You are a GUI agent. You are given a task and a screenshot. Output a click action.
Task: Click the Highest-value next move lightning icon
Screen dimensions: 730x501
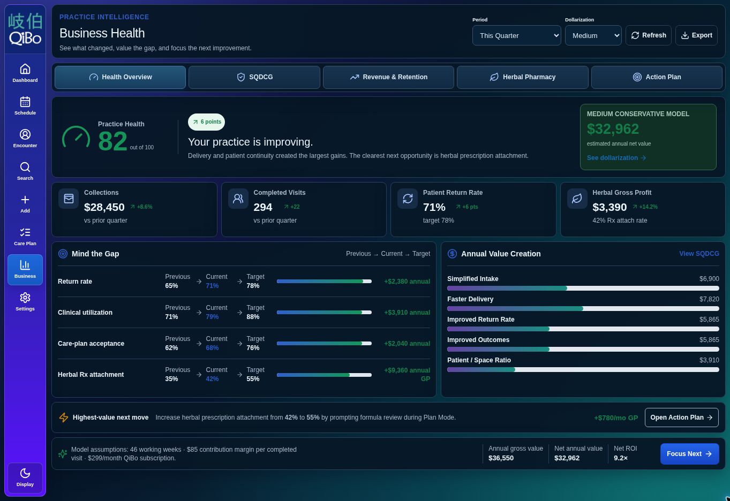pyautogui.click(x=64, y=417)
